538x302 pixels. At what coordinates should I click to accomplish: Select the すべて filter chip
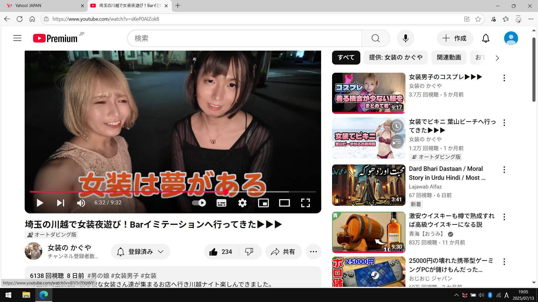pyautogui.click(x=346, y=58)
